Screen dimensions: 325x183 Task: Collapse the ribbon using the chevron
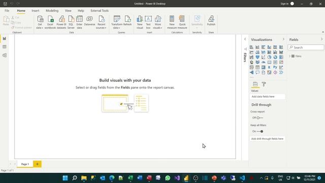pyautogui.click(x=323, y=32)
